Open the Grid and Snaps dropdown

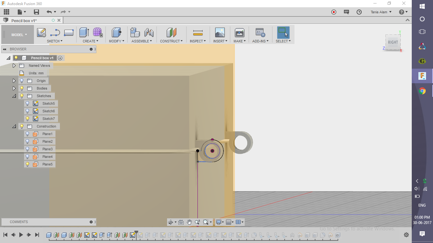pyautogui.click(x=230, y=222)
